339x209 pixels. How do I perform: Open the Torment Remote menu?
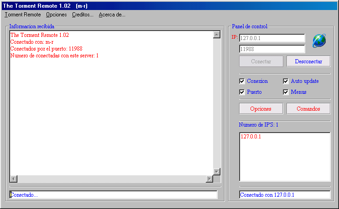(x=22, y=15)
